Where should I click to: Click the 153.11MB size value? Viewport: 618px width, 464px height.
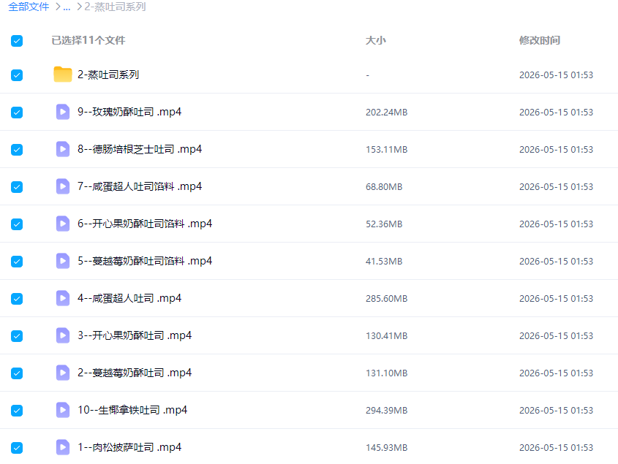coord(387,150)
